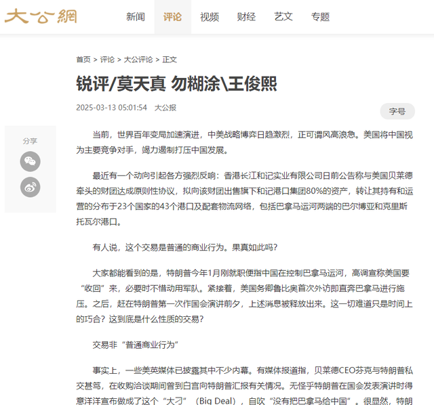The image size is (434, 405).
Task: Click 首页 in the breadcrumb
Action: 83,60
